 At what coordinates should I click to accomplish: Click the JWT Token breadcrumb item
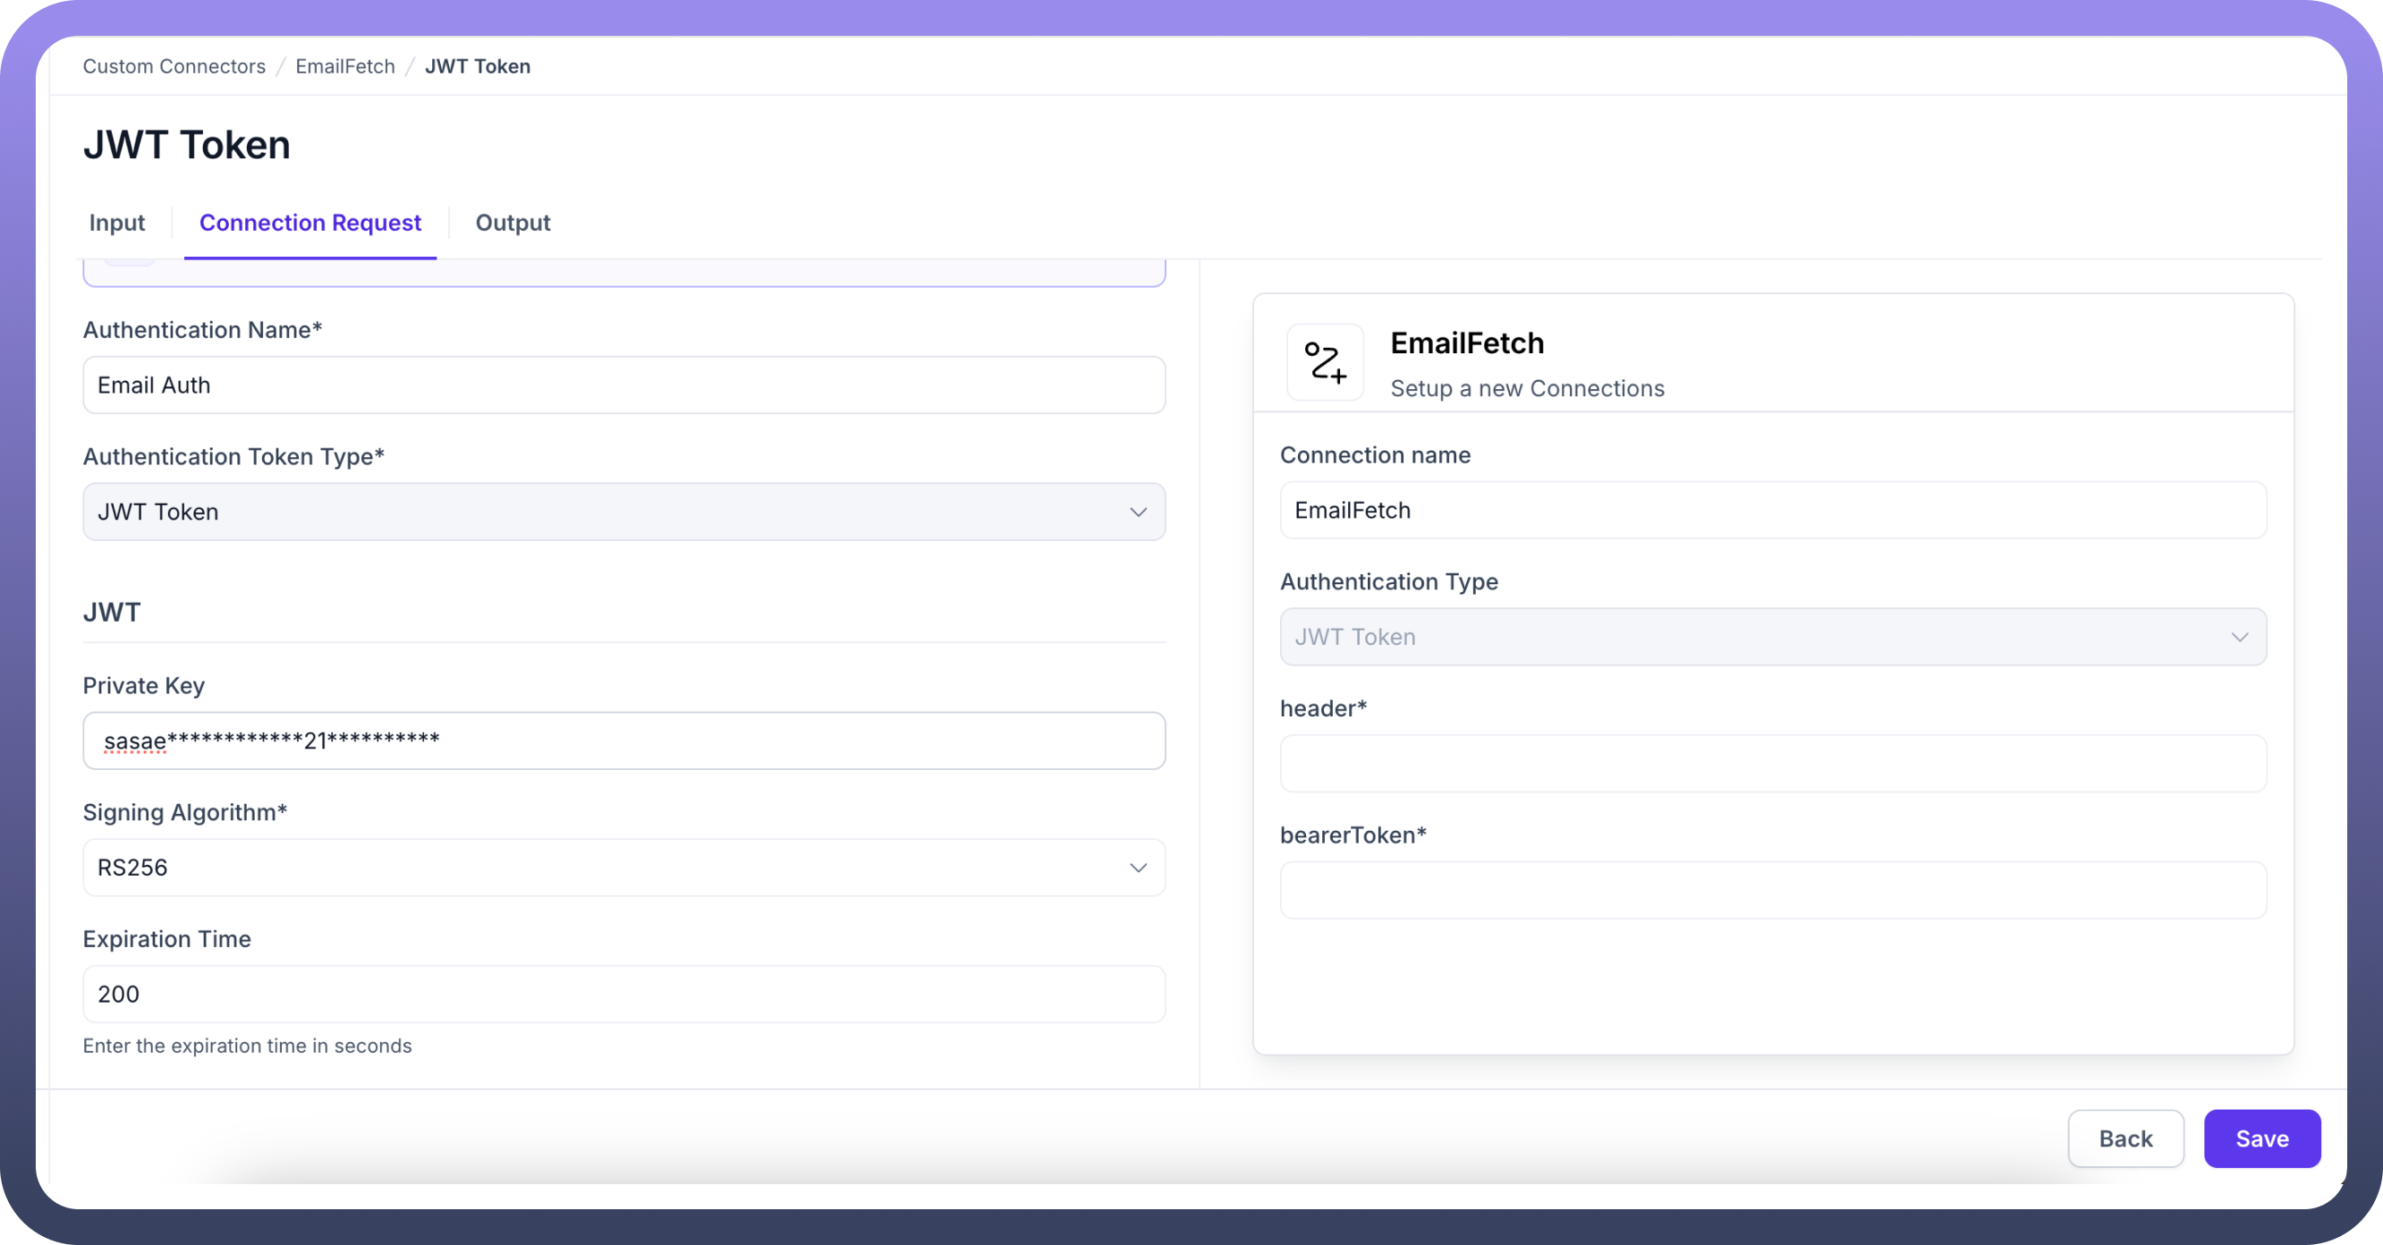[x=478, y=66]
